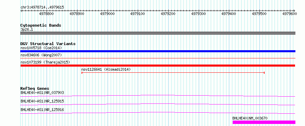This screenshot has width=305, height=126.
Task: Click ruler position 4979400
Action: click(229, 14)
